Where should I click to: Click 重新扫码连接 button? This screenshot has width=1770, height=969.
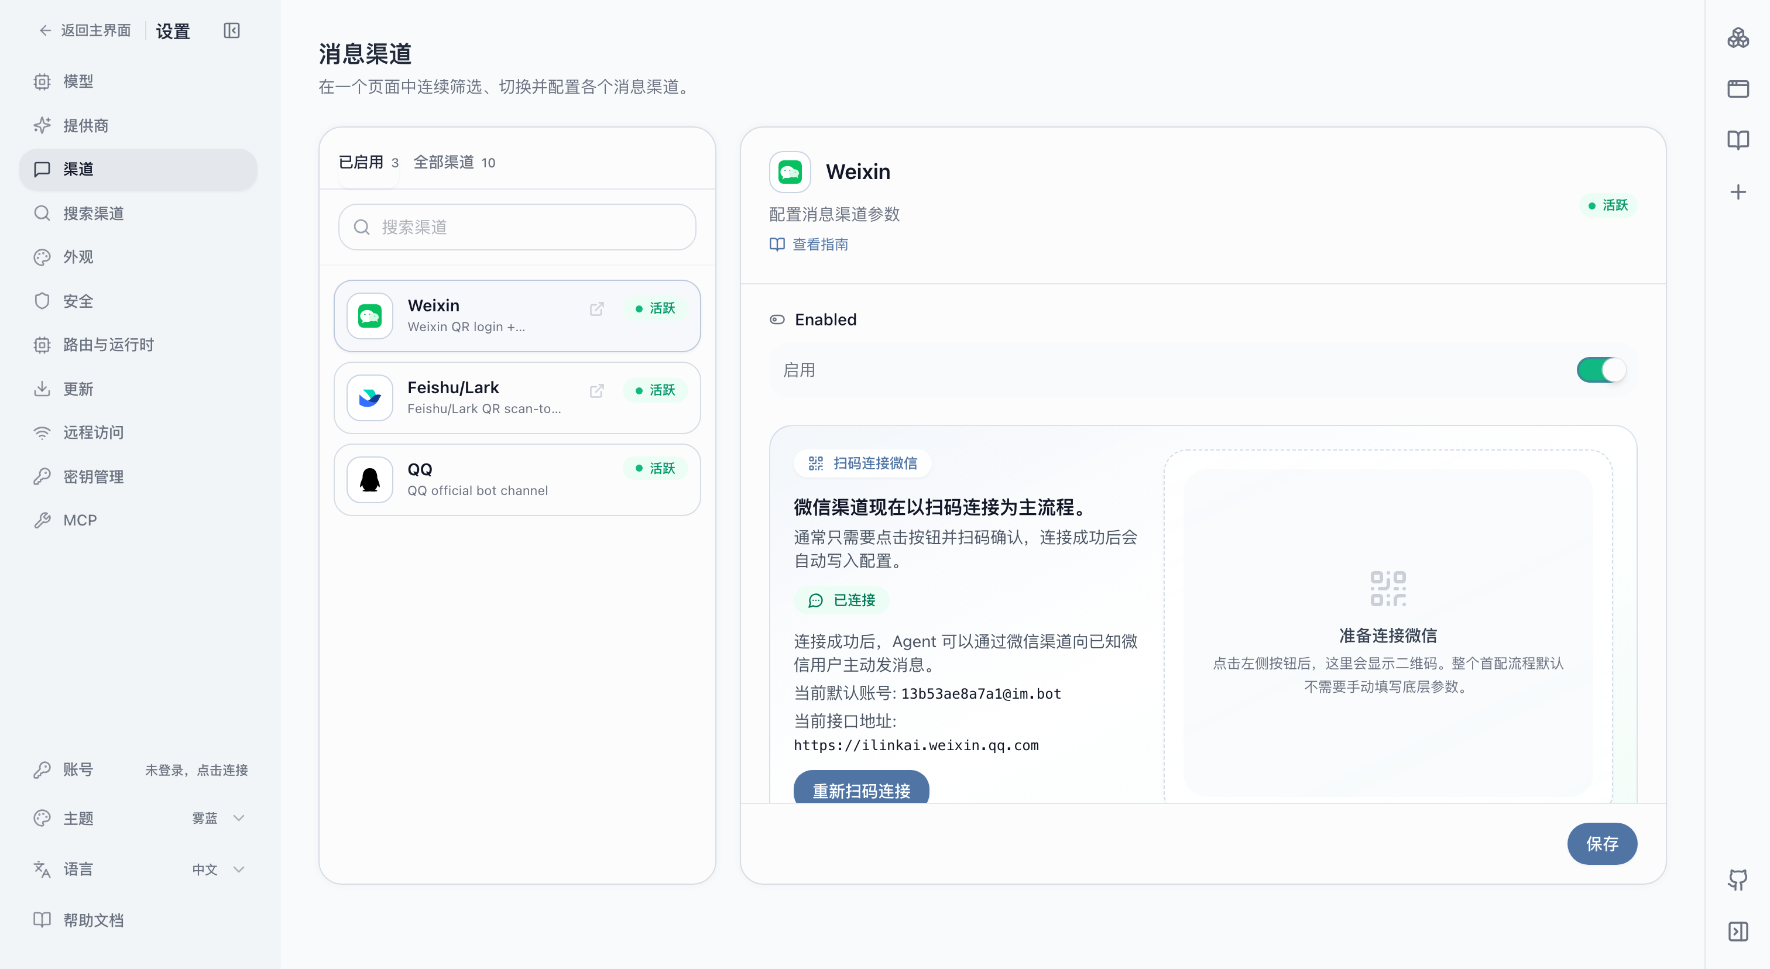pos(861,788)
